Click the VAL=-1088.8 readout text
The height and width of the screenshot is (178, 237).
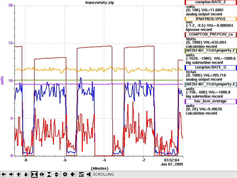point(220,92)
